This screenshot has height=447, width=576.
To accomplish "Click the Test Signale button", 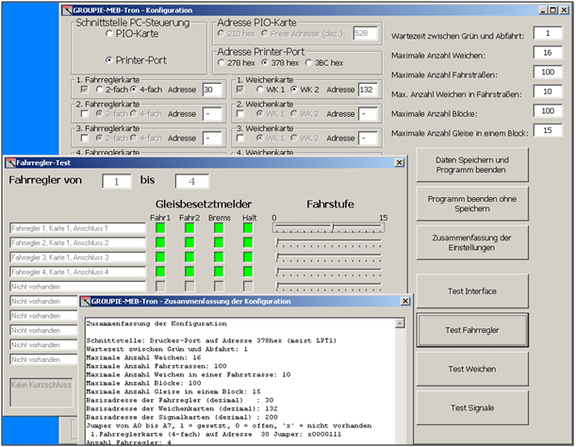I will click(x=472, y=407).
